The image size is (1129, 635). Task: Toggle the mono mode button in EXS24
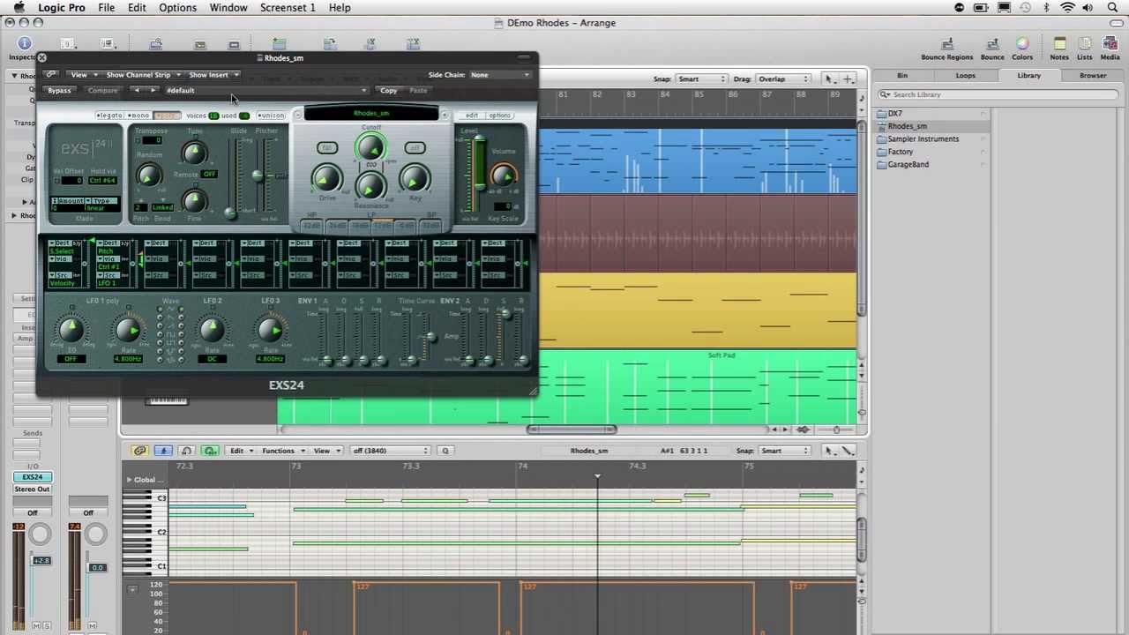[138, 116]
